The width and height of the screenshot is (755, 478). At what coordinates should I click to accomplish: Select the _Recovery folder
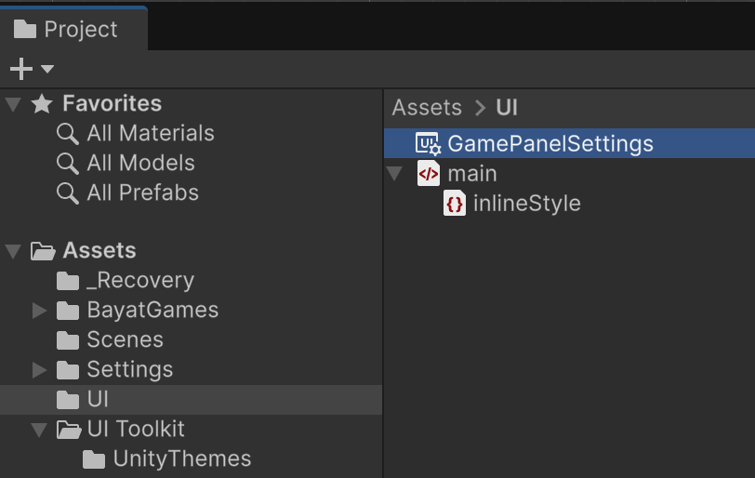pos(139,281)
